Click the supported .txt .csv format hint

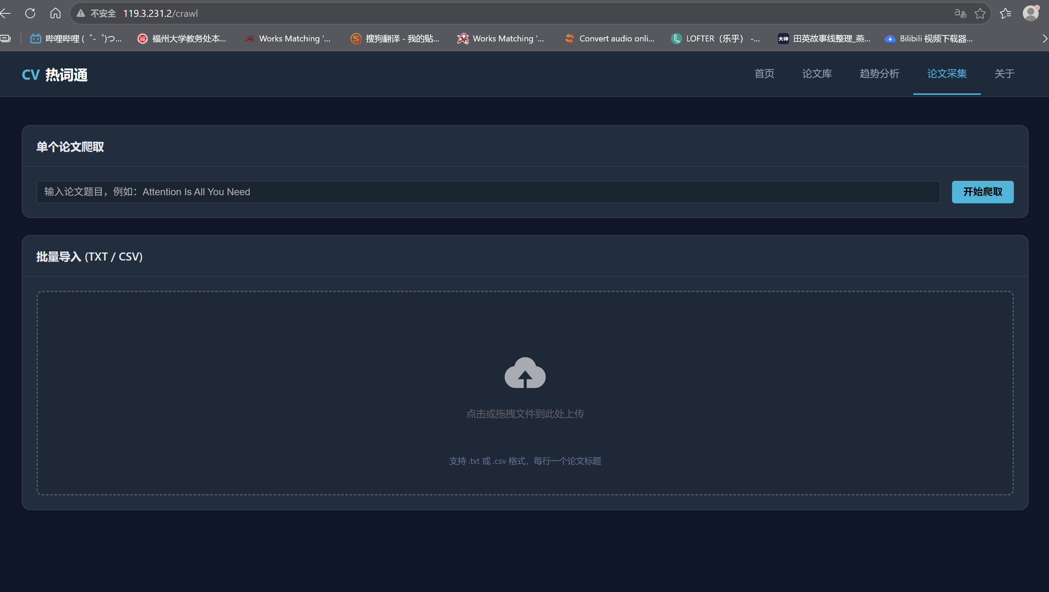[525, 461]
